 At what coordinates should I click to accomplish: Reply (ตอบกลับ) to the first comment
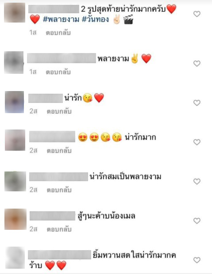tap(58, 33)
